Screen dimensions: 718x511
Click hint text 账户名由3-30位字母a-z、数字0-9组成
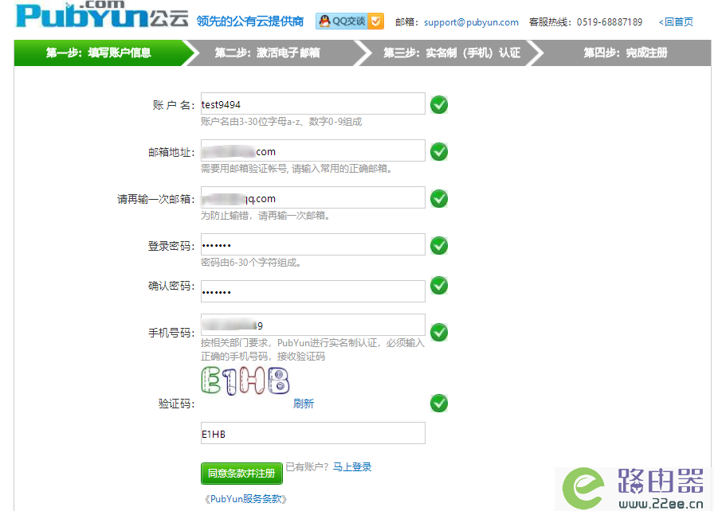point(281,122)
